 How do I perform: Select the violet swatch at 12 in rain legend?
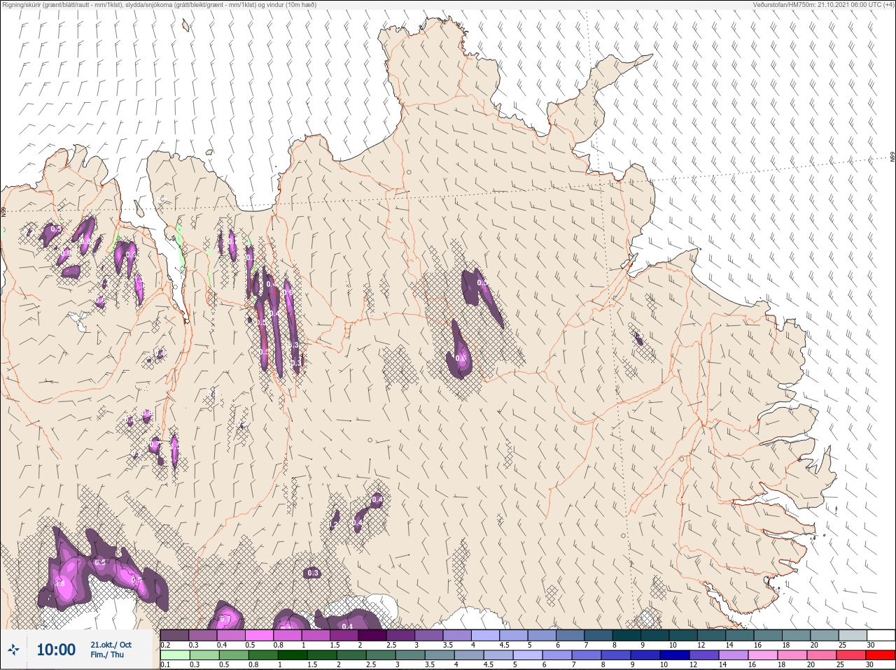pyautogui.click(x=704, y=655)
